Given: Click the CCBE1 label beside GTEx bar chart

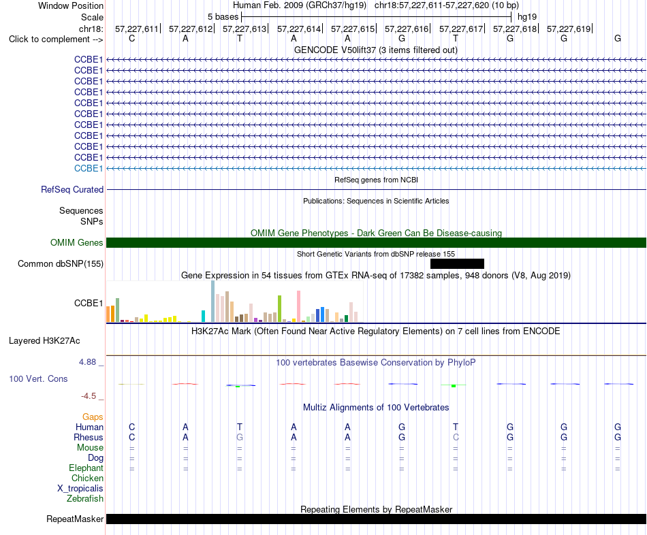Looking at the screenshot, I should point(89,303).
